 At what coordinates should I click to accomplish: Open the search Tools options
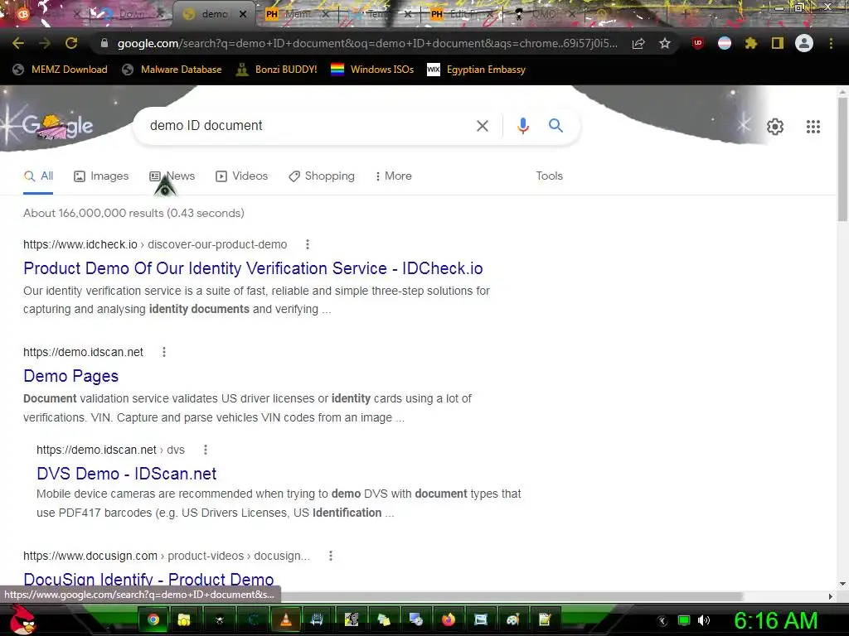click(x=549, y=176)
